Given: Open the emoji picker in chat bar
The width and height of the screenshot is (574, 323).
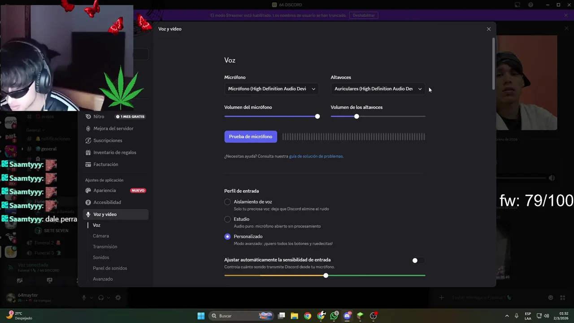Looking at the screenshot, I should (551, 297).
